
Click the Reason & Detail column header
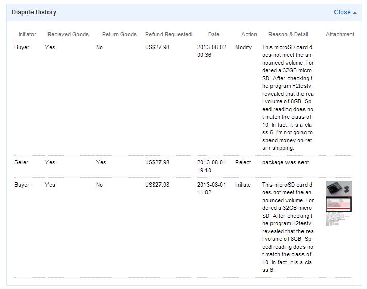pyautogui.click(x=288, y=34)
